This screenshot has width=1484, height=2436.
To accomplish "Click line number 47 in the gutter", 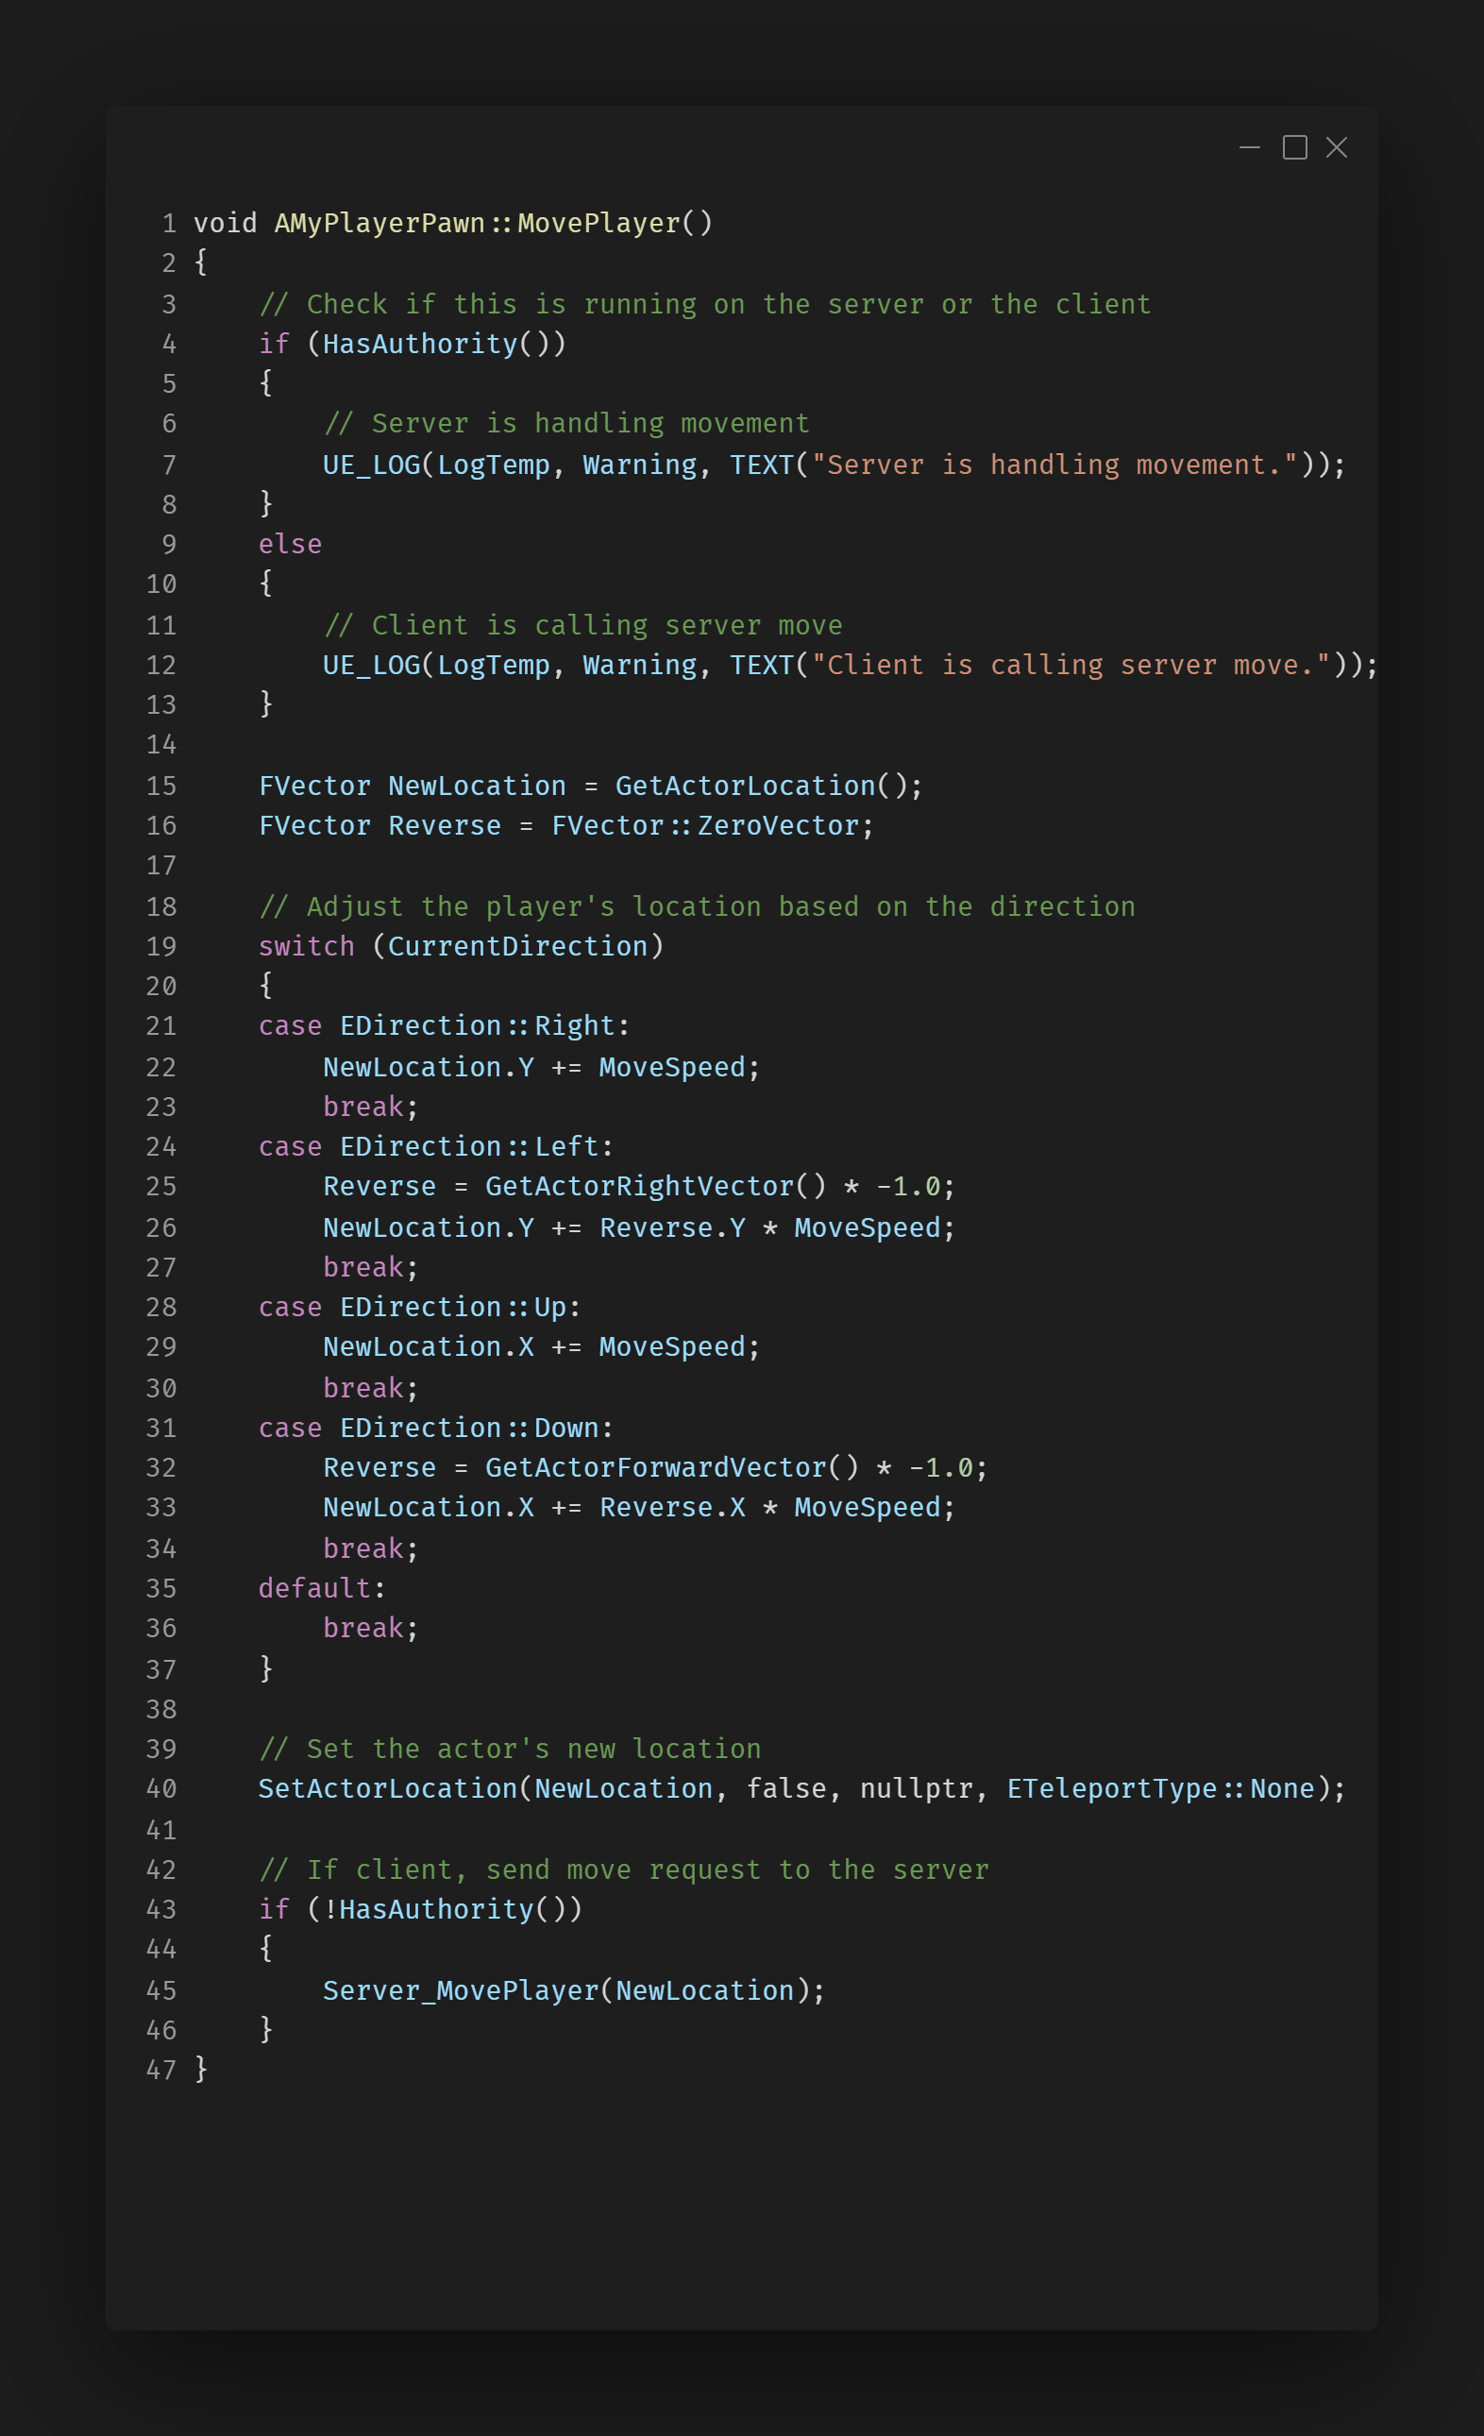I will pyautogui.click(x=161, y=2071).
